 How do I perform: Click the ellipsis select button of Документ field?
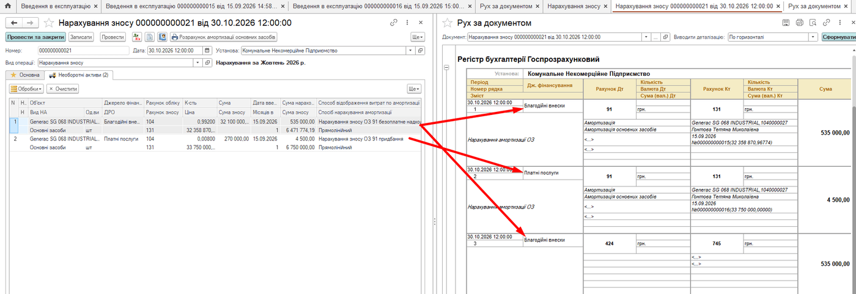[656, 37]
